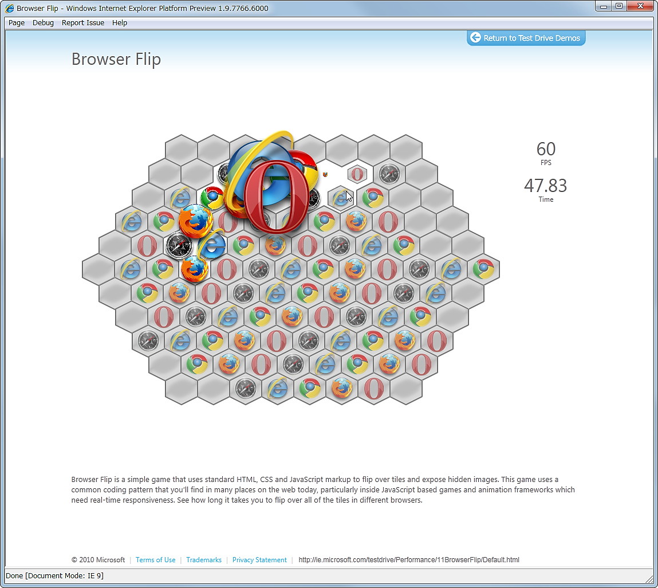Open the Privacy Statement link

click(x=259, y=560)
